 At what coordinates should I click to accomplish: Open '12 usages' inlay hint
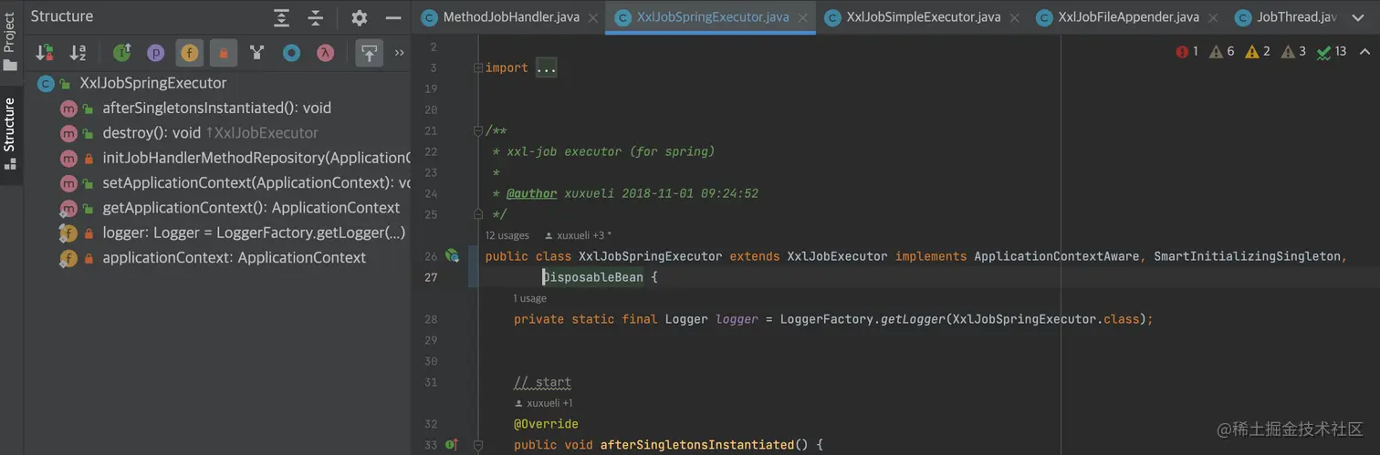click(x=507, y=236)
